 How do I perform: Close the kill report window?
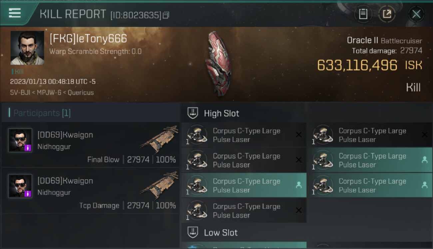click(416, 14)
